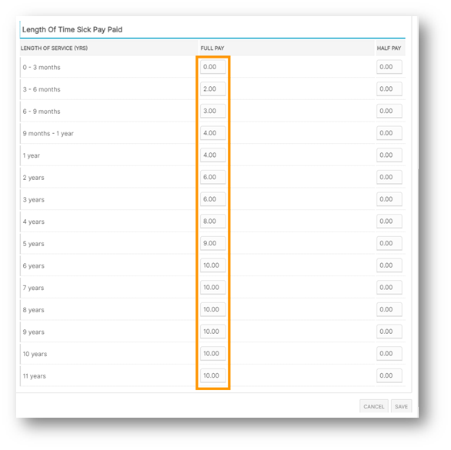Viewport: 451px width, 450px height.
Task: Focus Half Pay input for 11 years
Action: [389, 375]
